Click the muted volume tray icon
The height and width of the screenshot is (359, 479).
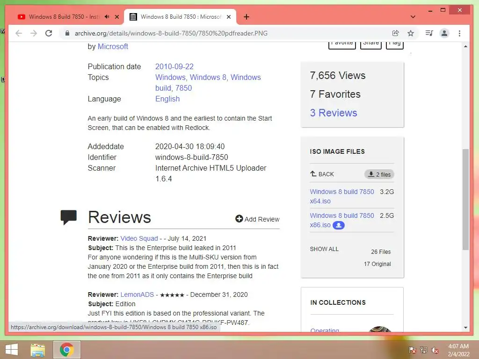pos(435,350)
